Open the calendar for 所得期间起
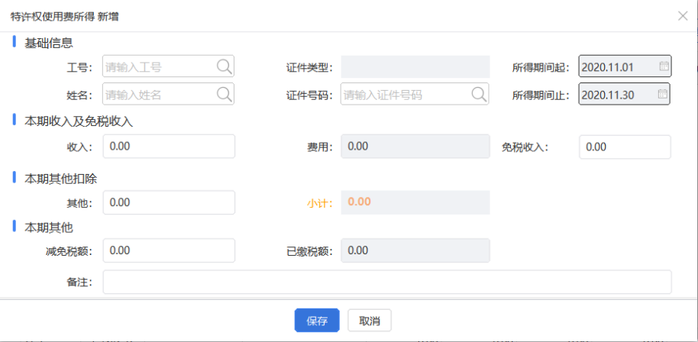This screenshot has width=698, height=342. tap(664, 66)
